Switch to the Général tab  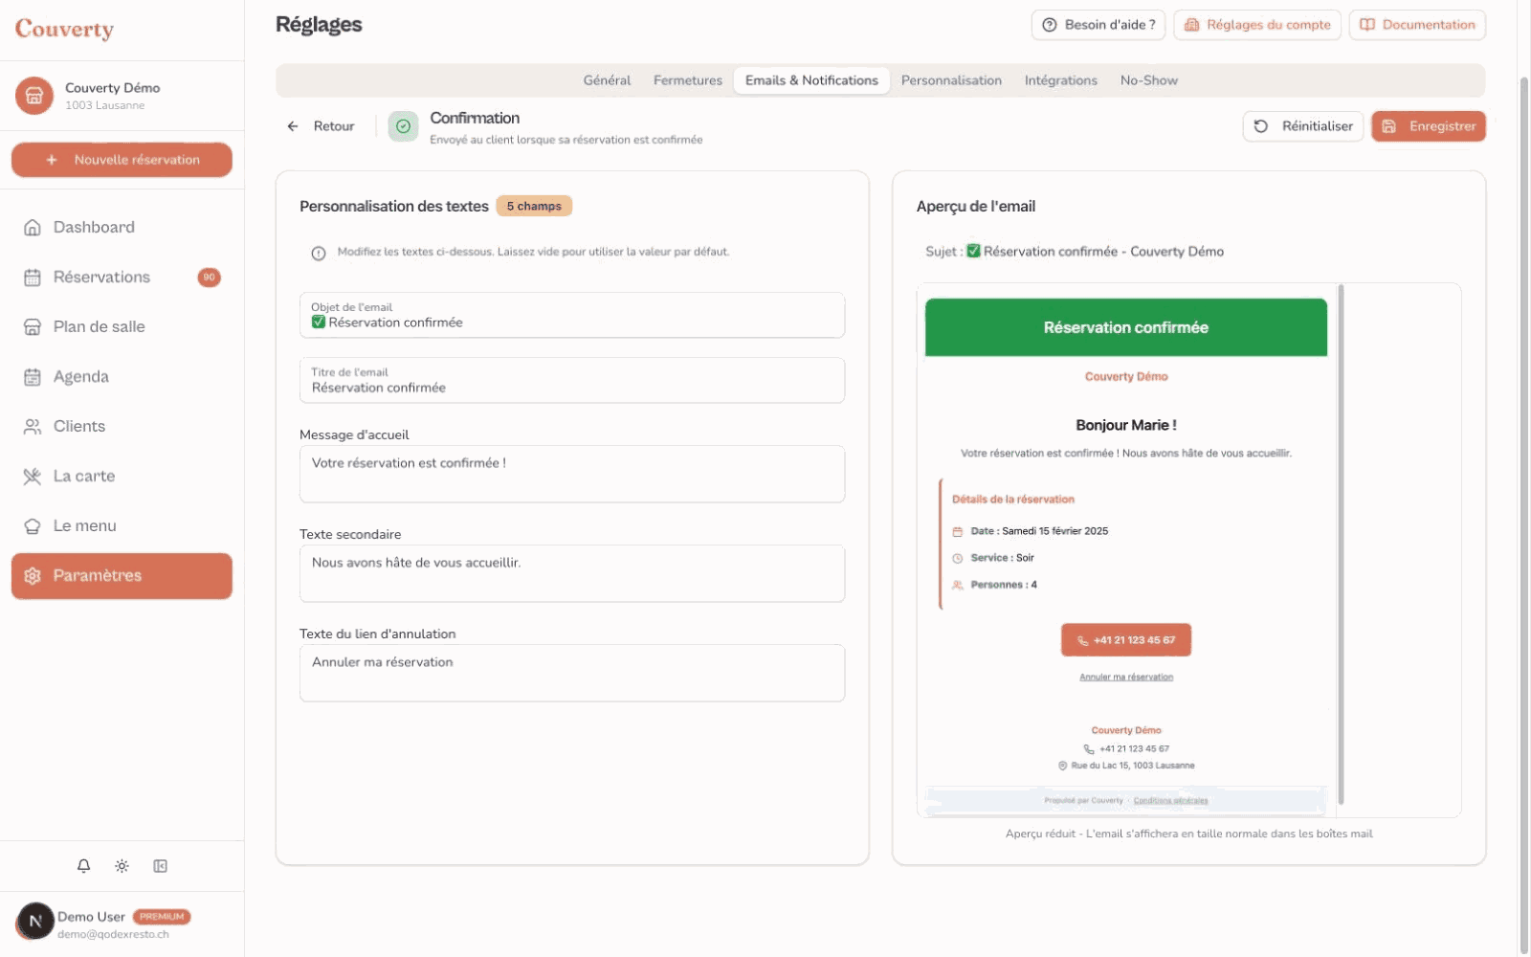pos(607,80)
